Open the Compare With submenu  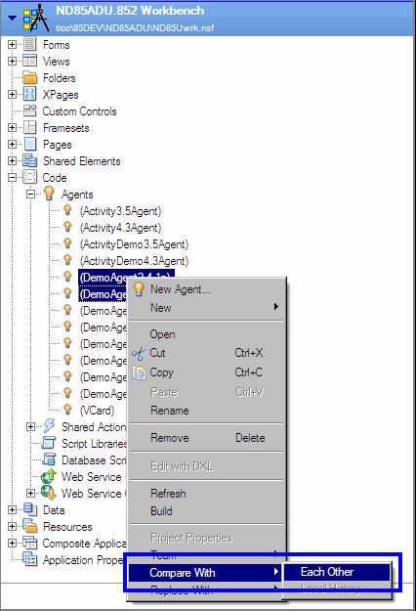coord(205,573)
